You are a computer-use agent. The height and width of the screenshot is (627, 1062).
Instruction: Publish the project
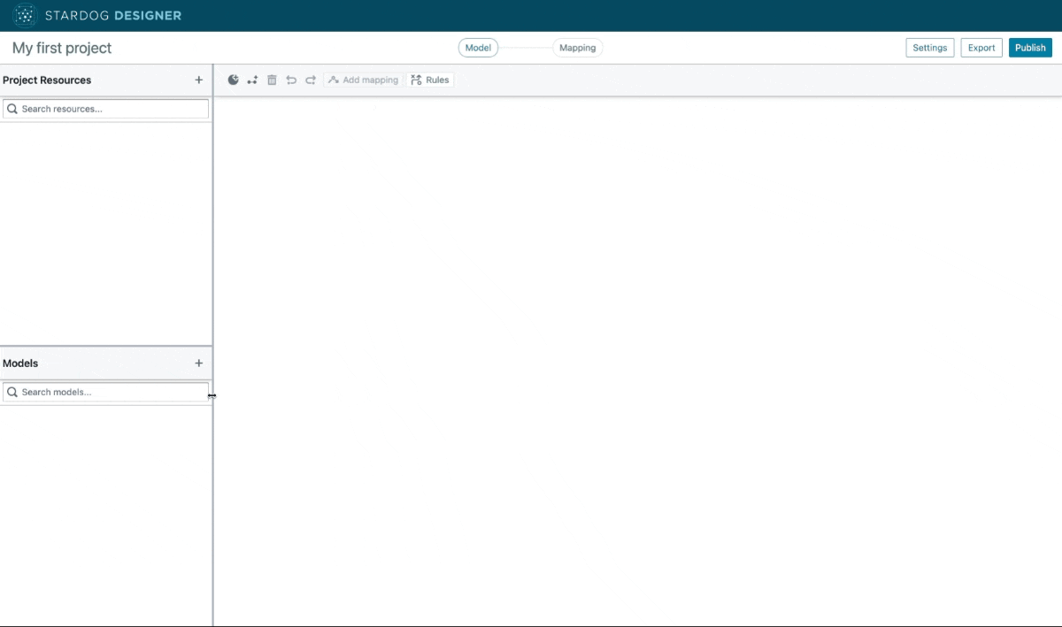pos(1030,48)
